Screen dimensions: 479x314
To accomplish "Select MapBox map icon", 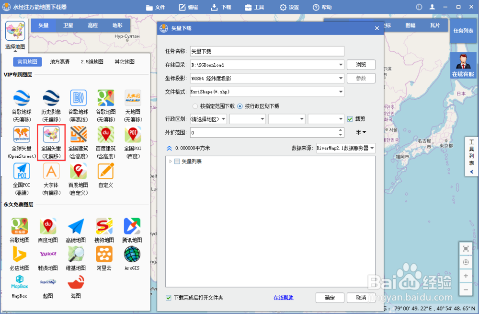I will point(20,282).
